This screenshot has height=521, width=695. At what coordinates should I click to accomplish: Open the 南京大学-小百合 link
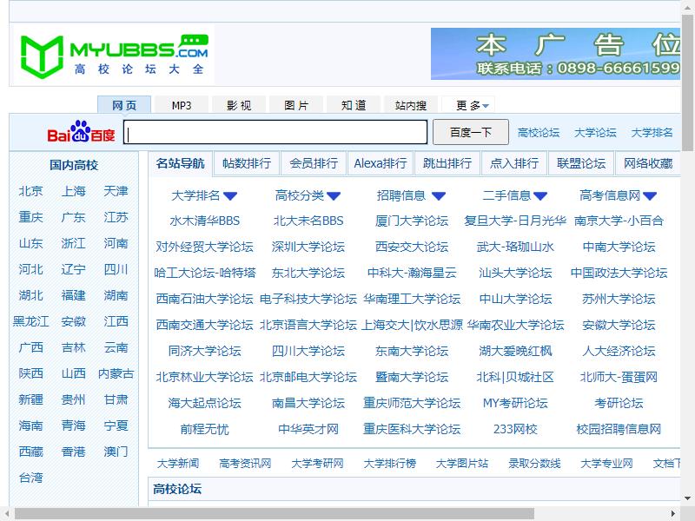[619, 221]
